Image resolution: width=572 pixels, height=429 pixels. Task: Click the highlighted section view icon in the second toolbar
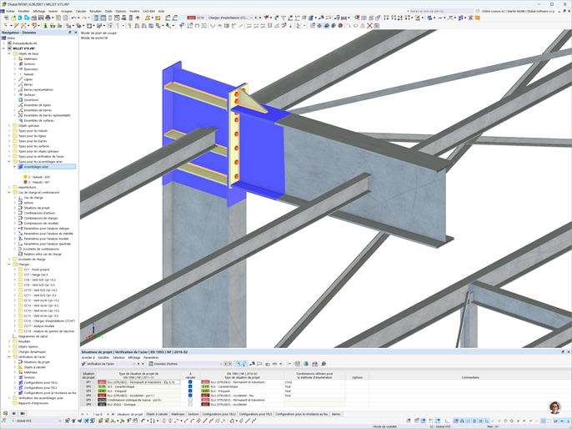pyautogui.click(x=326, y=26)
